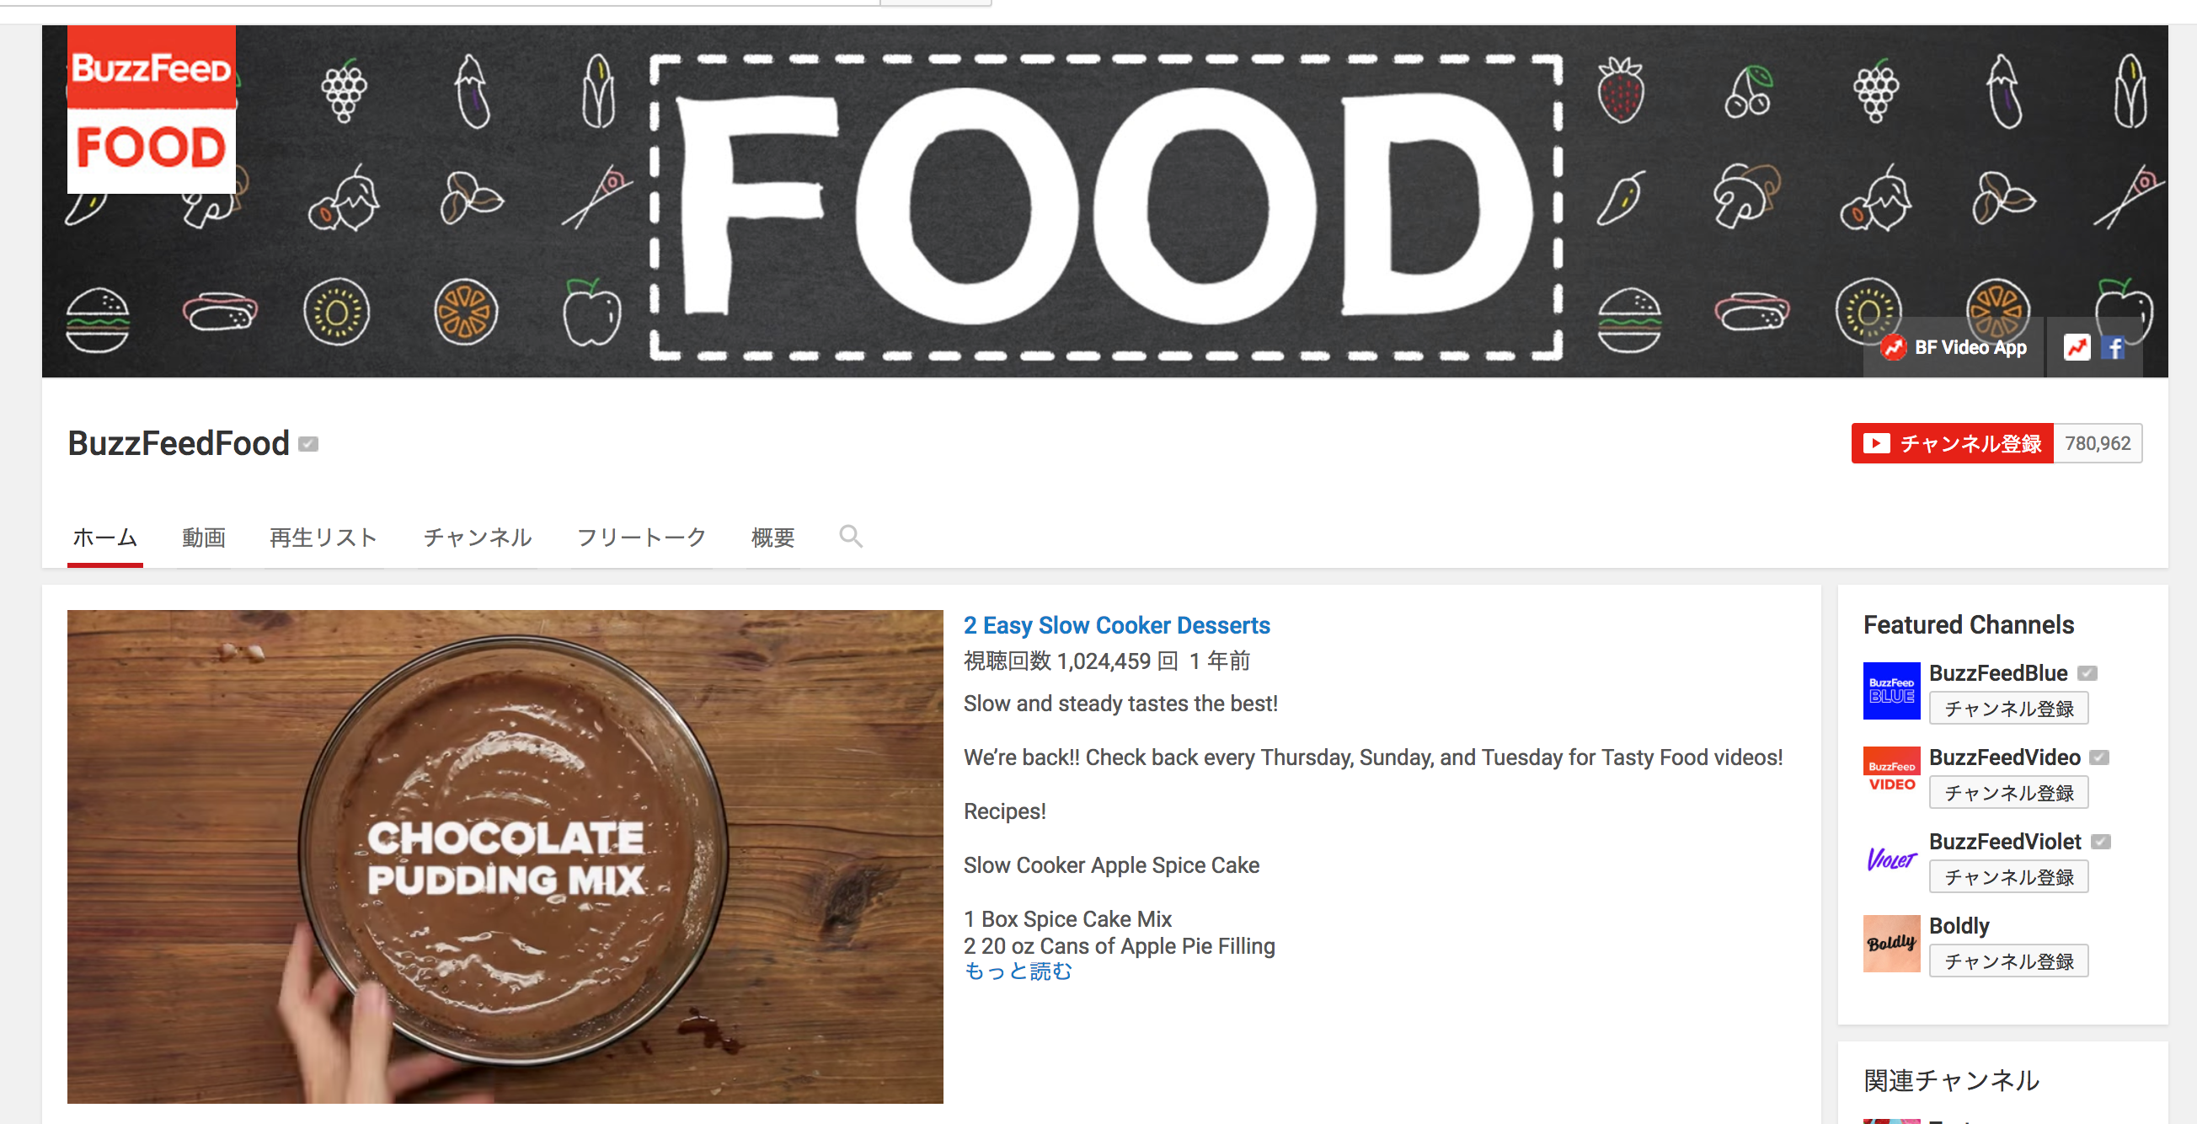The image size is (2197, 1124).
Task: Click the BuzzFeedViolet channel avatar
Action: (x=1892, y=859)
